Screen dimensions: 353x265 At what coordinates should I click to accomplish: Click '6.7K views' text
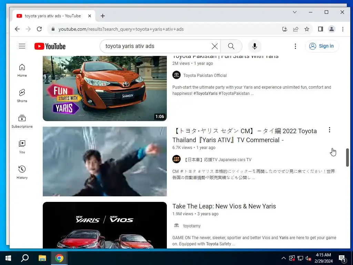click(182, 148)
